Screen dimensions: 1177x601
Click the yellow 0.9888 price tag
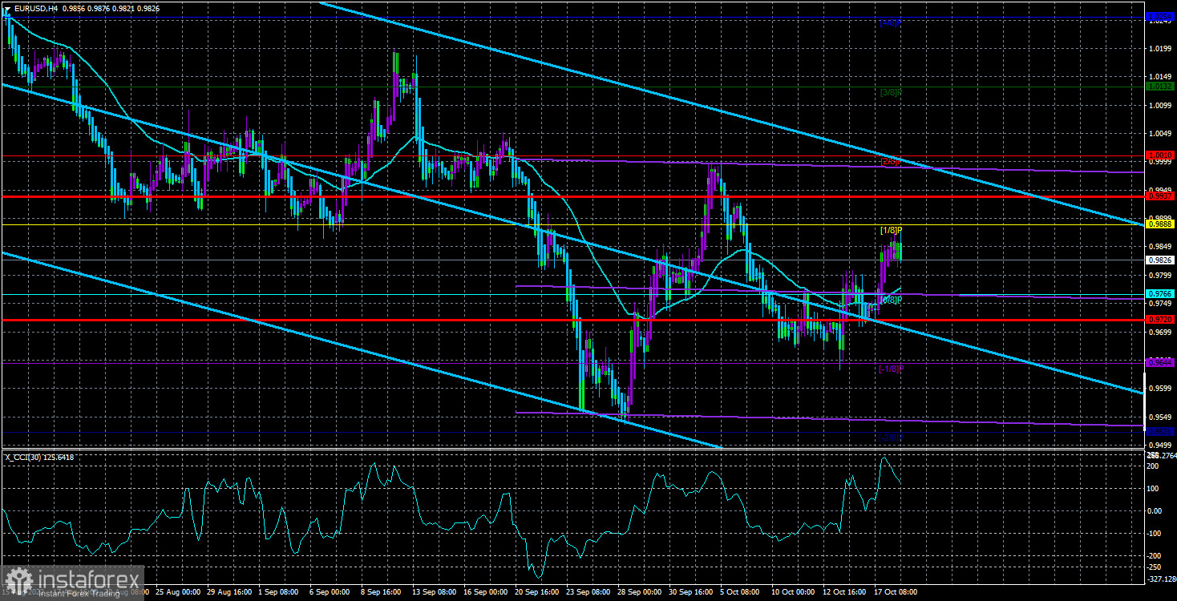tap(1160, 224)
